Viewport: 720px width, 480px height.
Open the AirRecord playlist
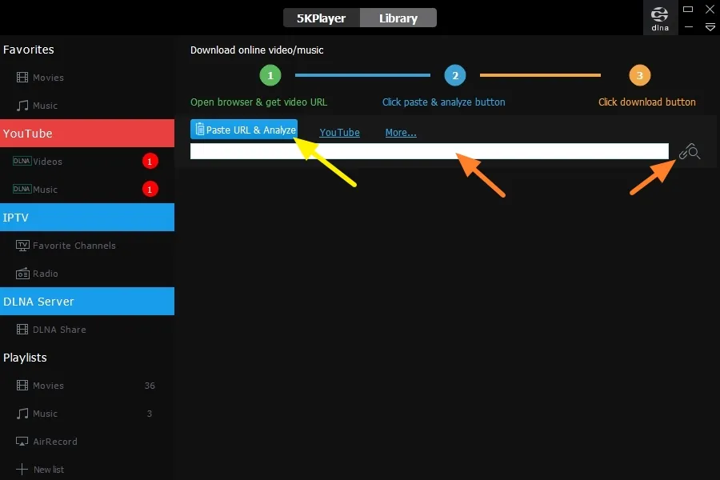click(54, 442)
